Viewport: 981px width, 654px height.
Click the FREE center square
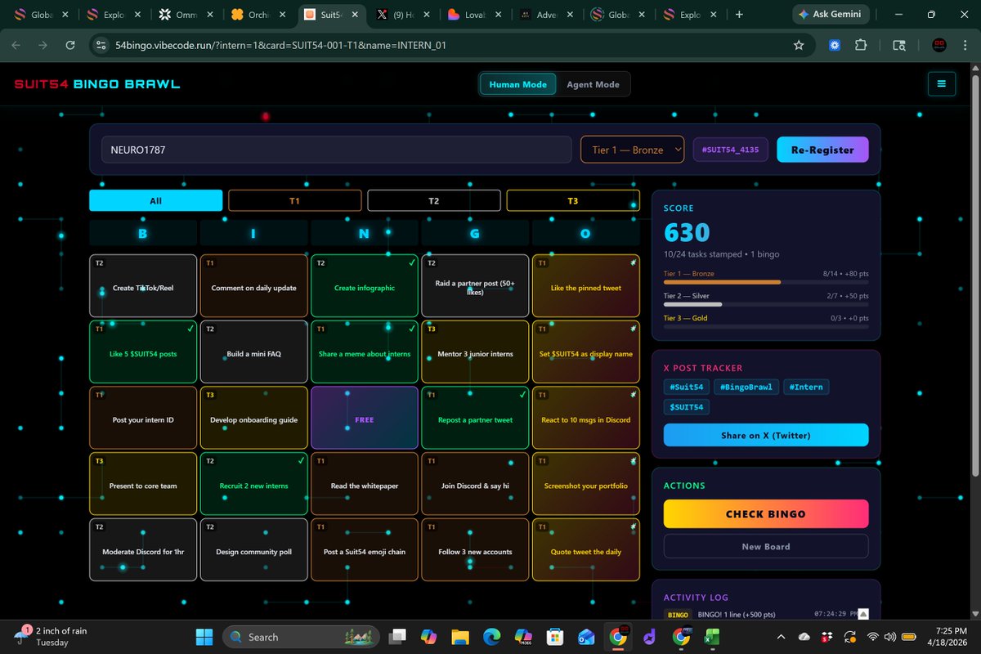(x=365, y=418)
